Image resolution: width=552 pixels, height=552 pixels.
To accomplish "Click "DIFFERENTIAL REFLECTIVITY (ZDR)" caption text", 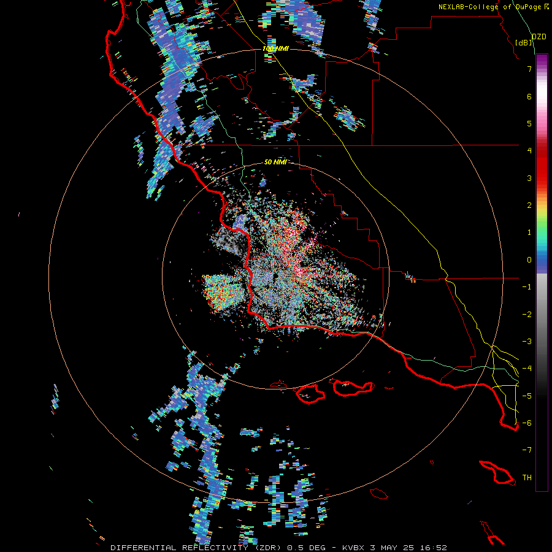I will tap(196, 548).
